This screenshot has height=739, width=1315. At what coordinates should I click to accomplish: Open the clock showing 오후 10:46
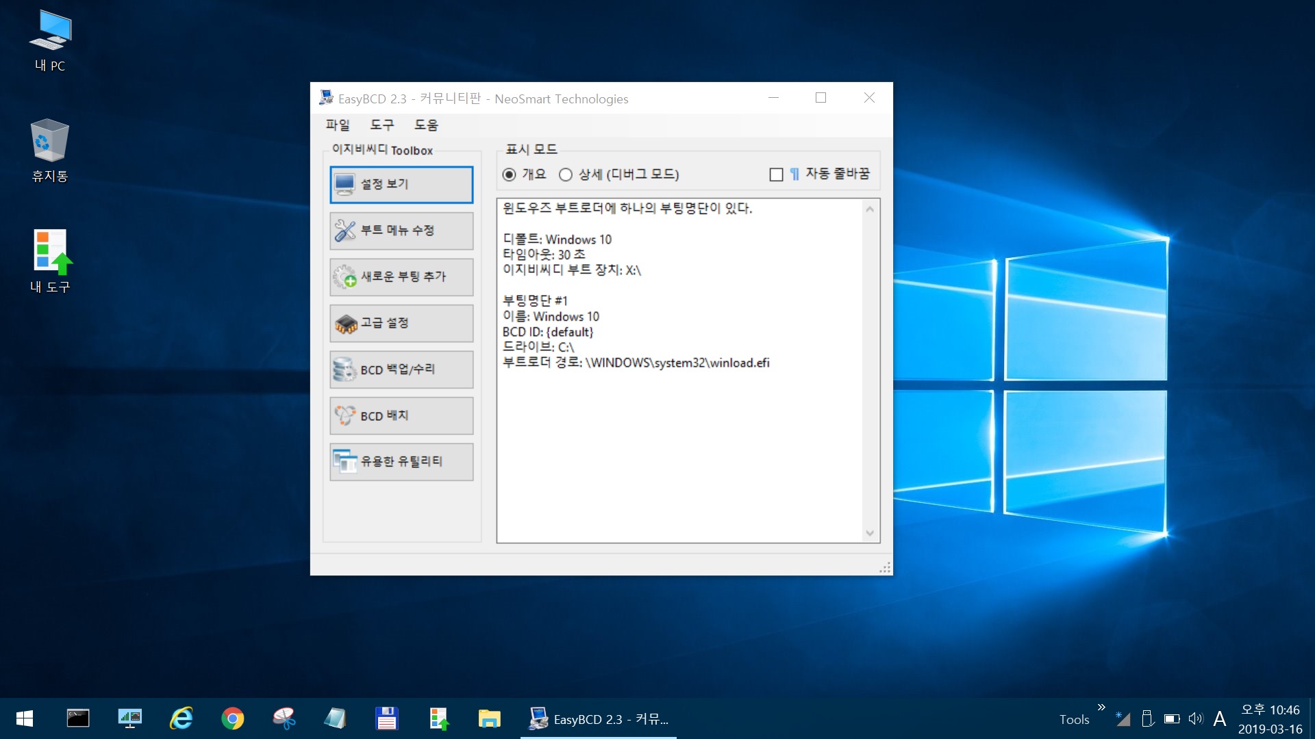(1270, 719)
